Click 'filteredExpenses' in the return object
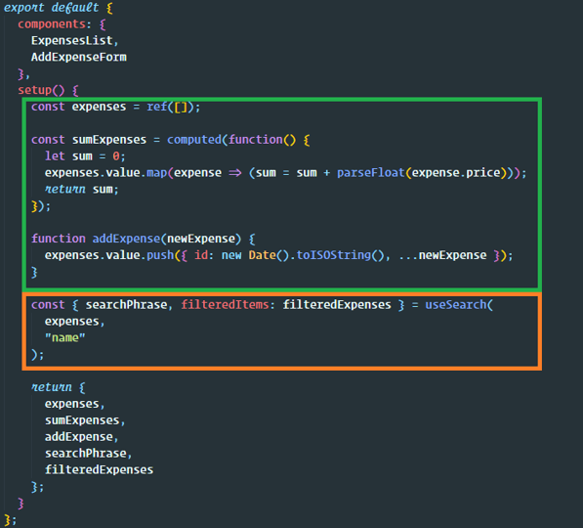This screenshot has height=528, width=583. (99, 470)
